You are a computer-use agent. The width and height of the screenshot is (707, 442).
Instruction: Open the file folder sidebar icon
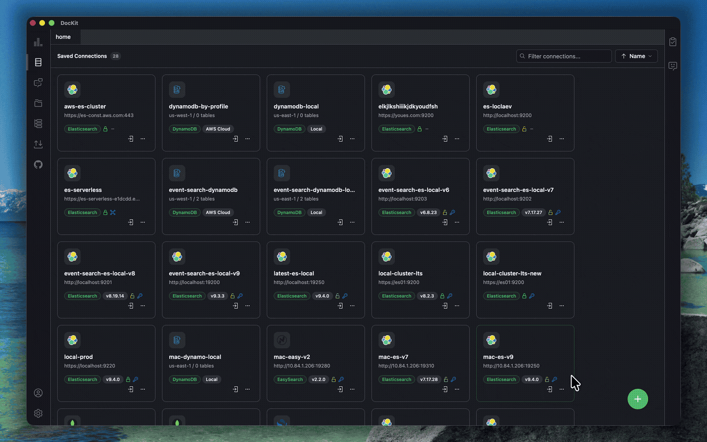(x=38, y=103)
